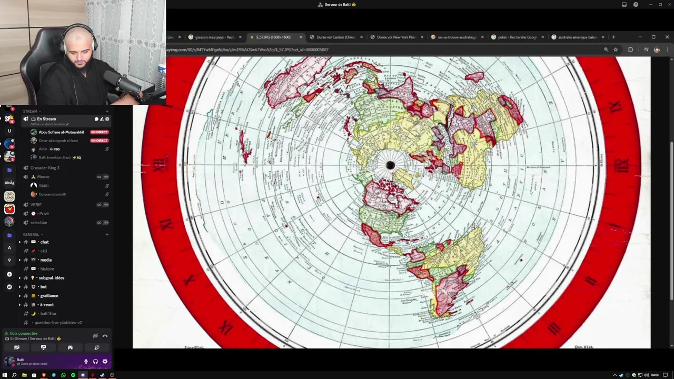This screenshot has height=379, width=674.
Task: Open the server icon labeled 9
Action: (x=9, y=260)
